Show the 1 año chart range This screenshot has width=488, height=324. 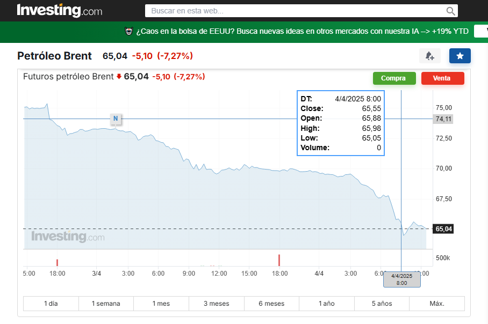[x=326, y=304]
